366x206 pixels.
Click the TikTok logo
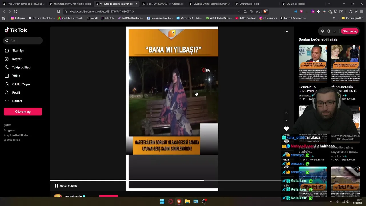tap(16, 30)
